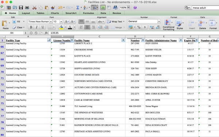Switch to the Review ribbon tab
Viewport: 219px width, 137px height.
tap(117, 13)
